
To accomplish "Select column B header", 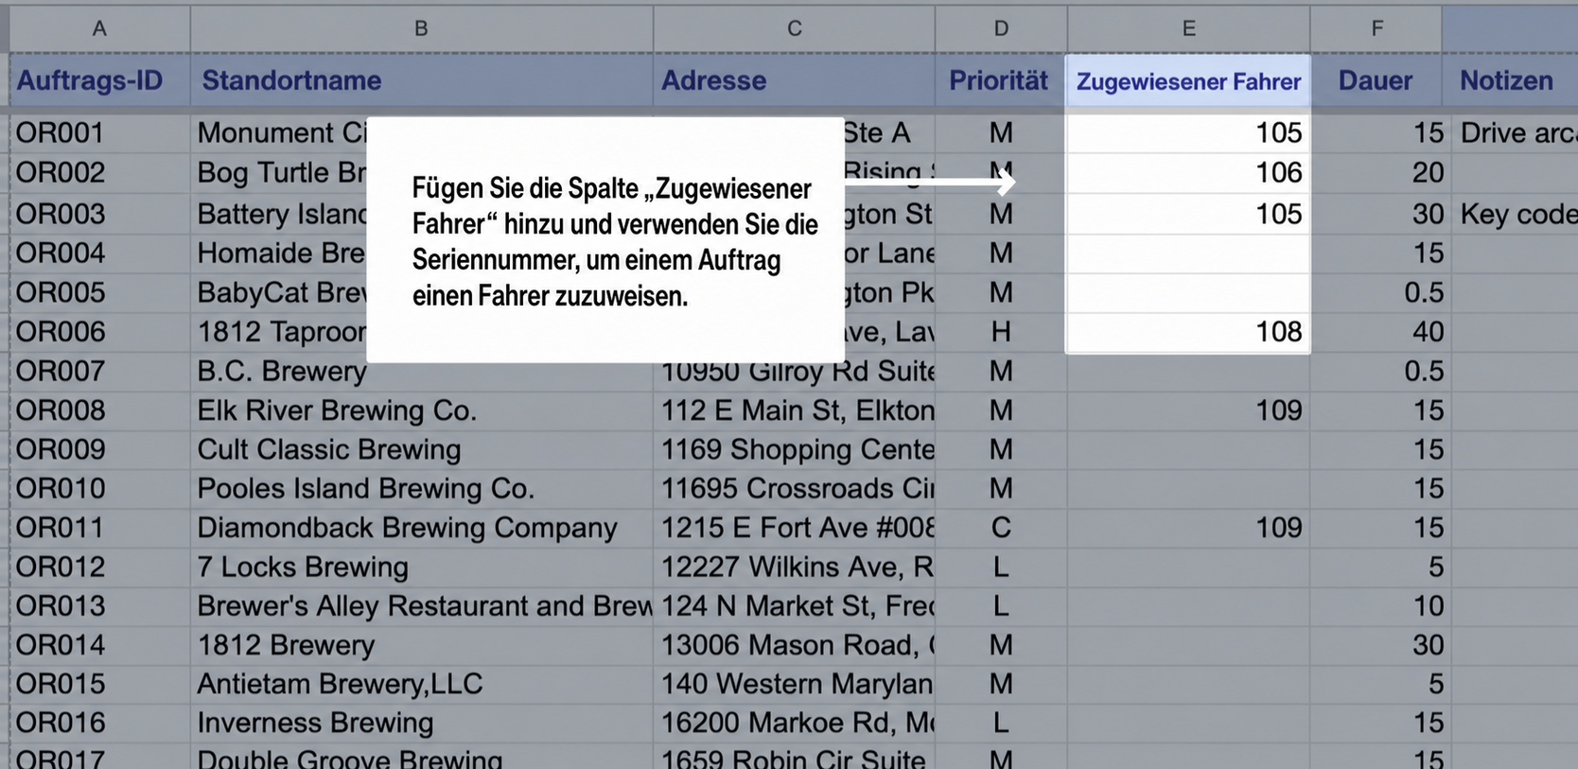I will click(421, 28).
